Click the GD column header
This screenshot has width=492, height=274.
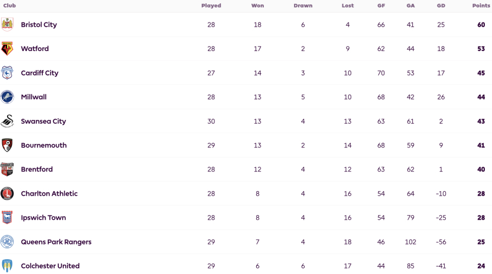pos(441,5)
